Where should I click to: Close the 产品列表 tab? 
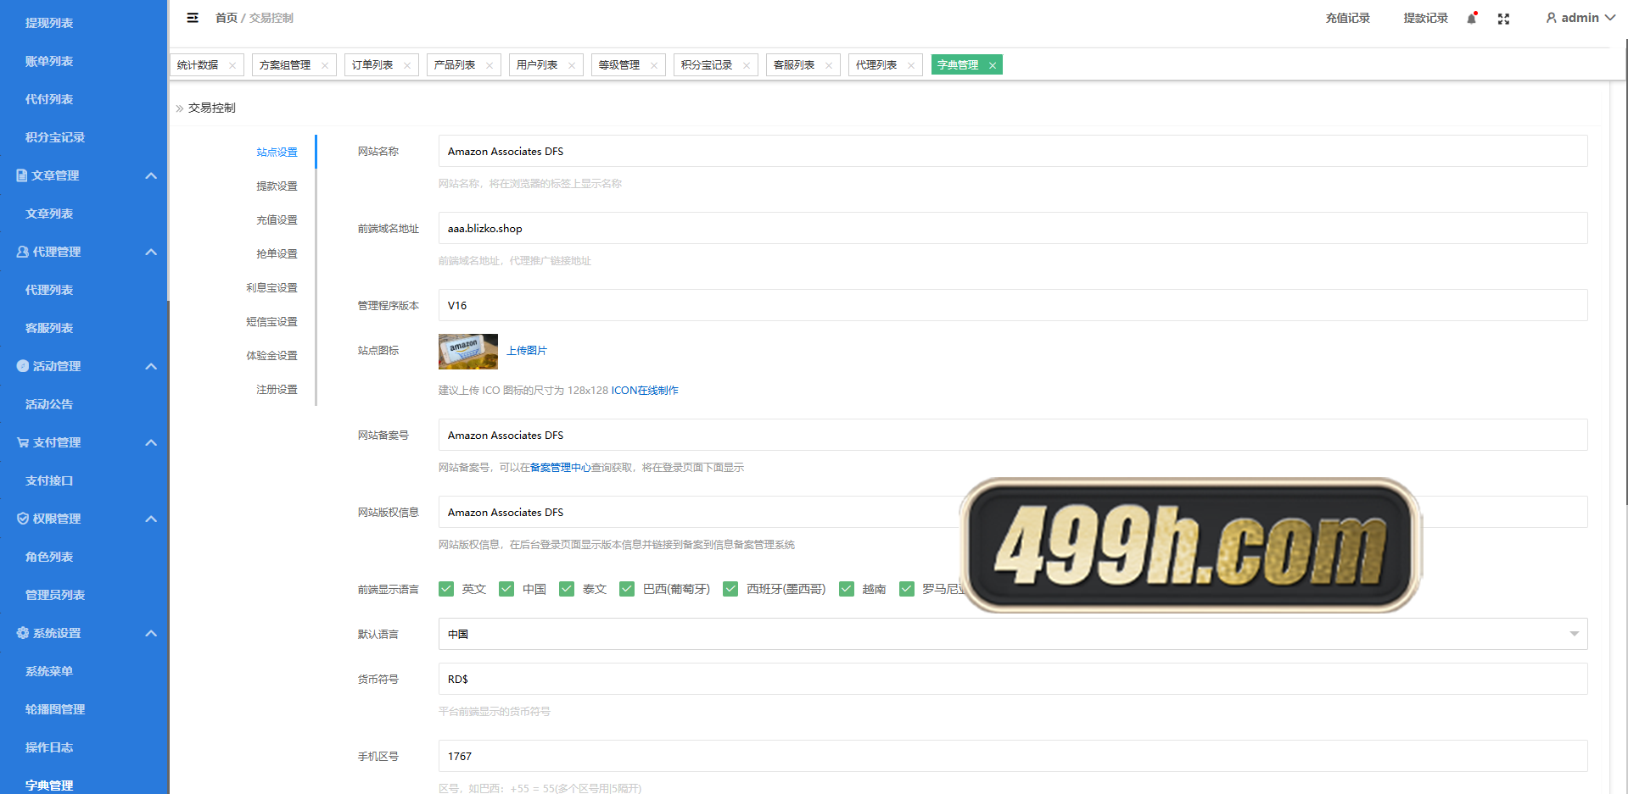point(490,65)
